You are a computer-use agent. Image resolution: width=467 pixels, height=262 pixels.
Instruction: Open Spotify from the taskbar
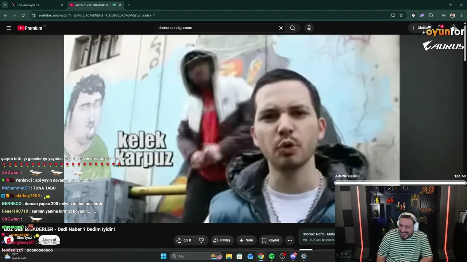tap(271, 256)
